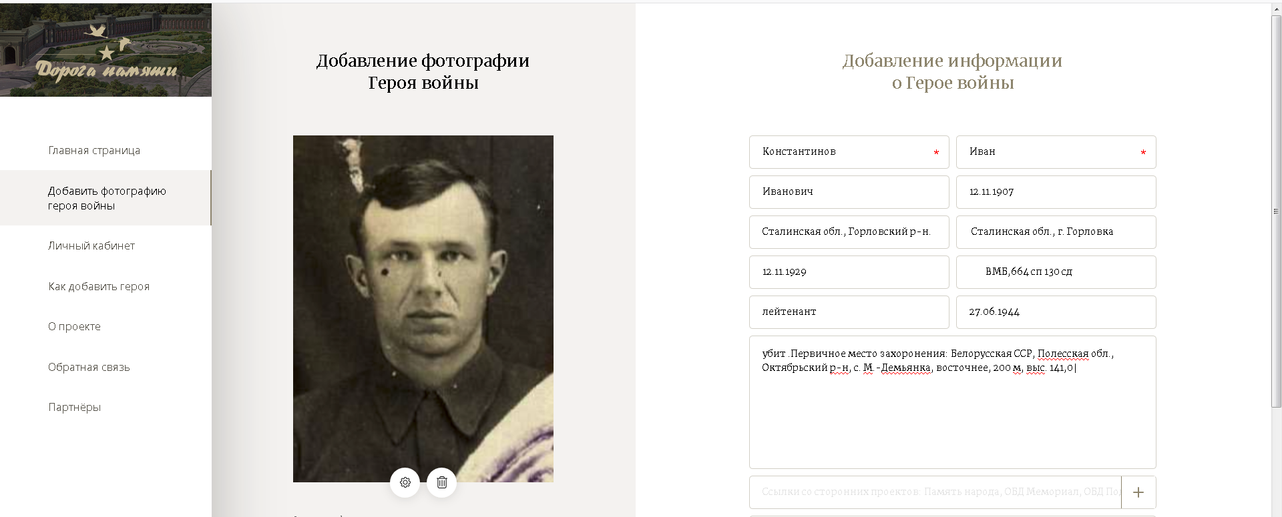Open Обратная связь page
The height and width of the screenshot is (517, 1282).
point(89,368)
